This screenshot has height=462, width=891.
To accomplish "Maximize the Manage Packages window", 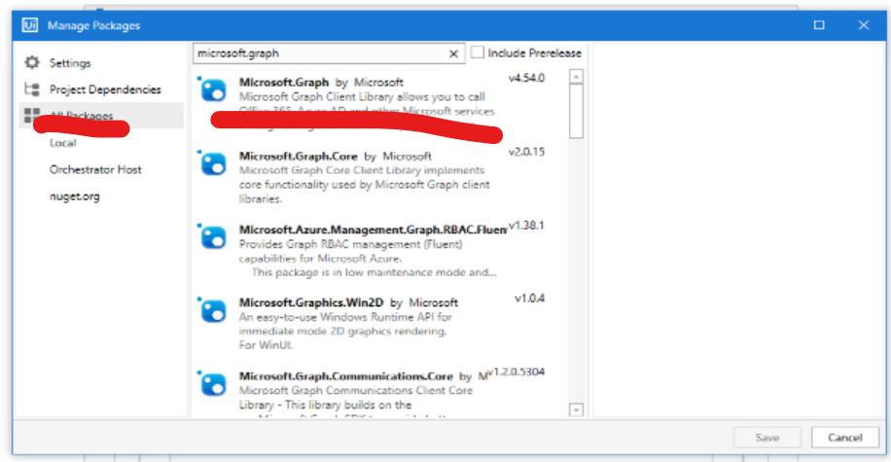I will click(x=819, y=25).
